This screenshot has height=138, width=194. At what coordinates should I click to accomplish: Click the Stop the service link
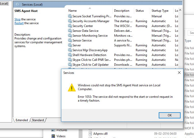tap(17, 19)
